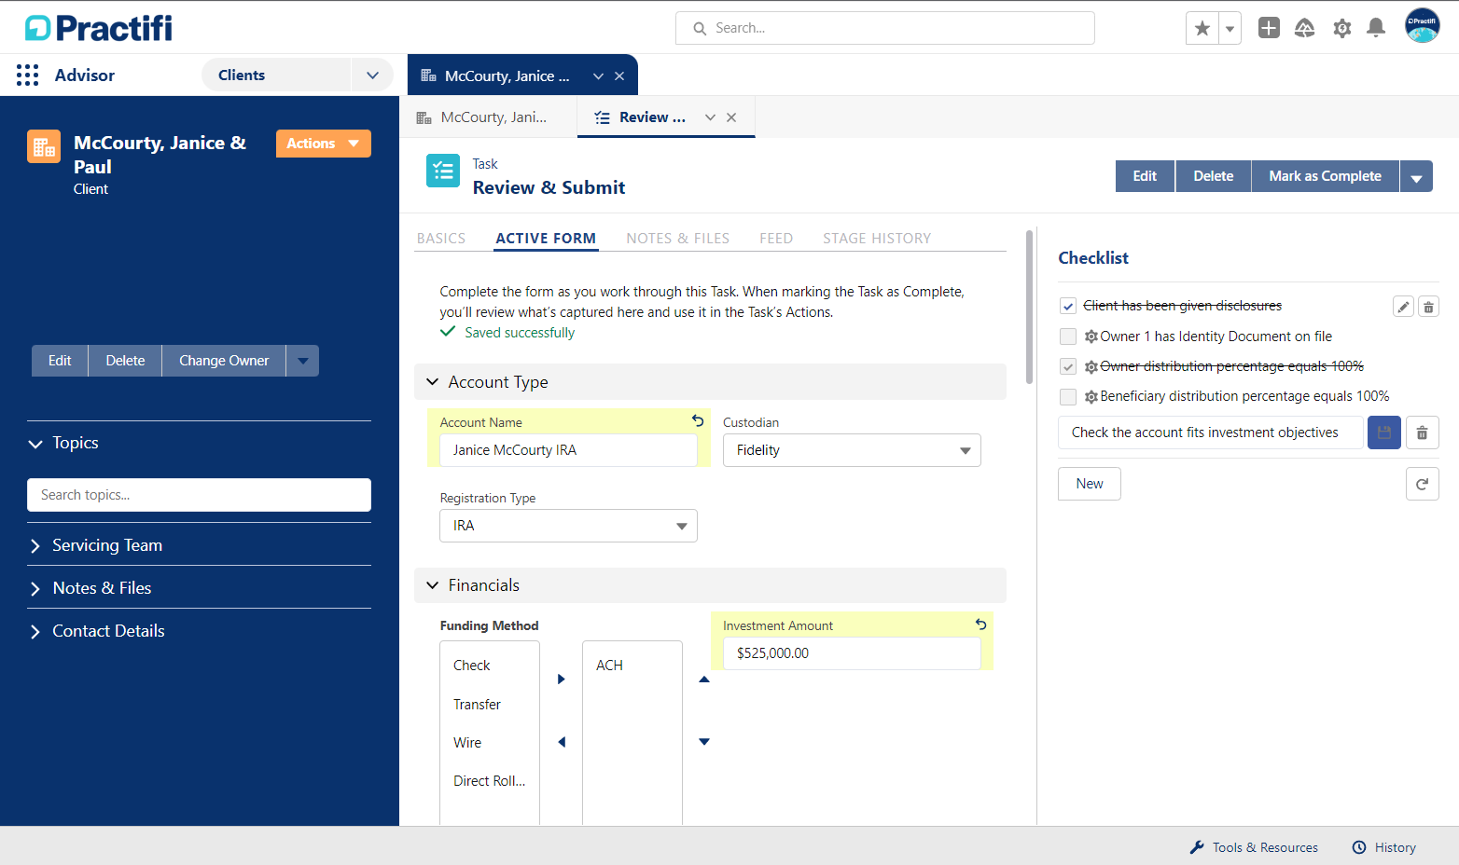Image resolution: width=1459 pixels, height=865 pixels.
Task: Click the task Delete button
Action: tap(1214, 176)
